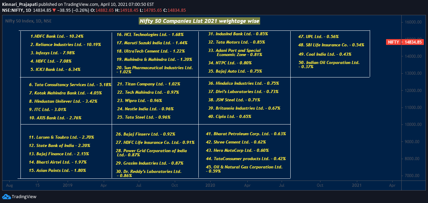Click HCL Technologies Ltd. - 1.68%
The width and height of the screenshot is (428, 203).
coord(150,35)
